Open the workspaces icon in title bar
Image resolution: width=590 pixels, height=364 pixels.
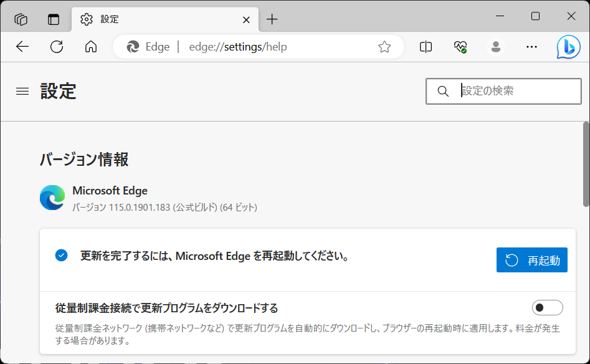pyautogui.click(x=20, y=19)
